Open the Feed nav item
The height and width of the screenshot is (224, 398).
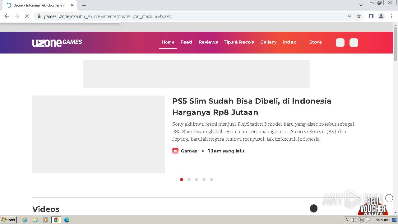[x=186, y=42]
